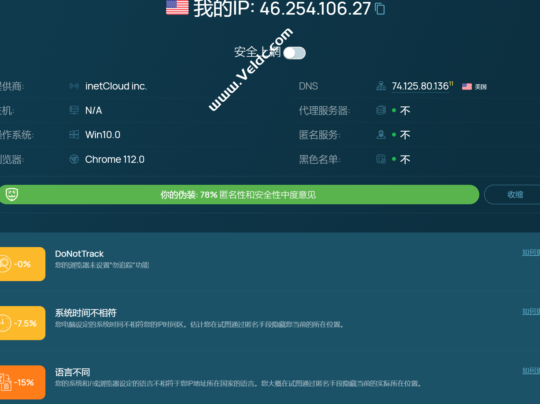Click the mask shield icon on green bar
Viewport: 540px width, 404px height.
(x=12, y=195)
